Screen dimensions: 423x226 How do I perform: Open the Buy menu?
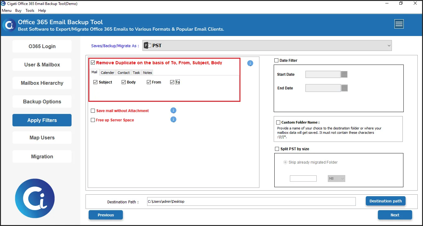pos(18,11)
